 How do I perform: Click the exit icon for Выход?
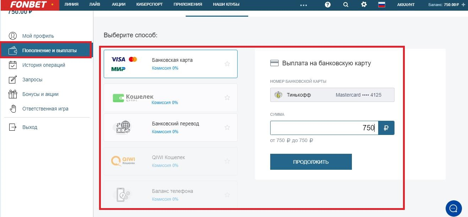[13, 127]
